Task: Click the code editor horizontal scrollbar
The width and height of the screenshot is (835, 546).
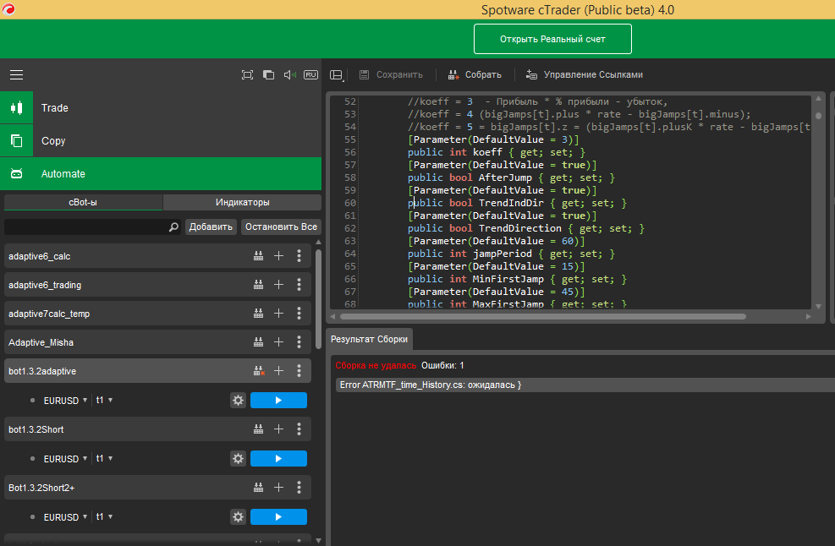Action: pyautogui.click(x=543, y=317)
